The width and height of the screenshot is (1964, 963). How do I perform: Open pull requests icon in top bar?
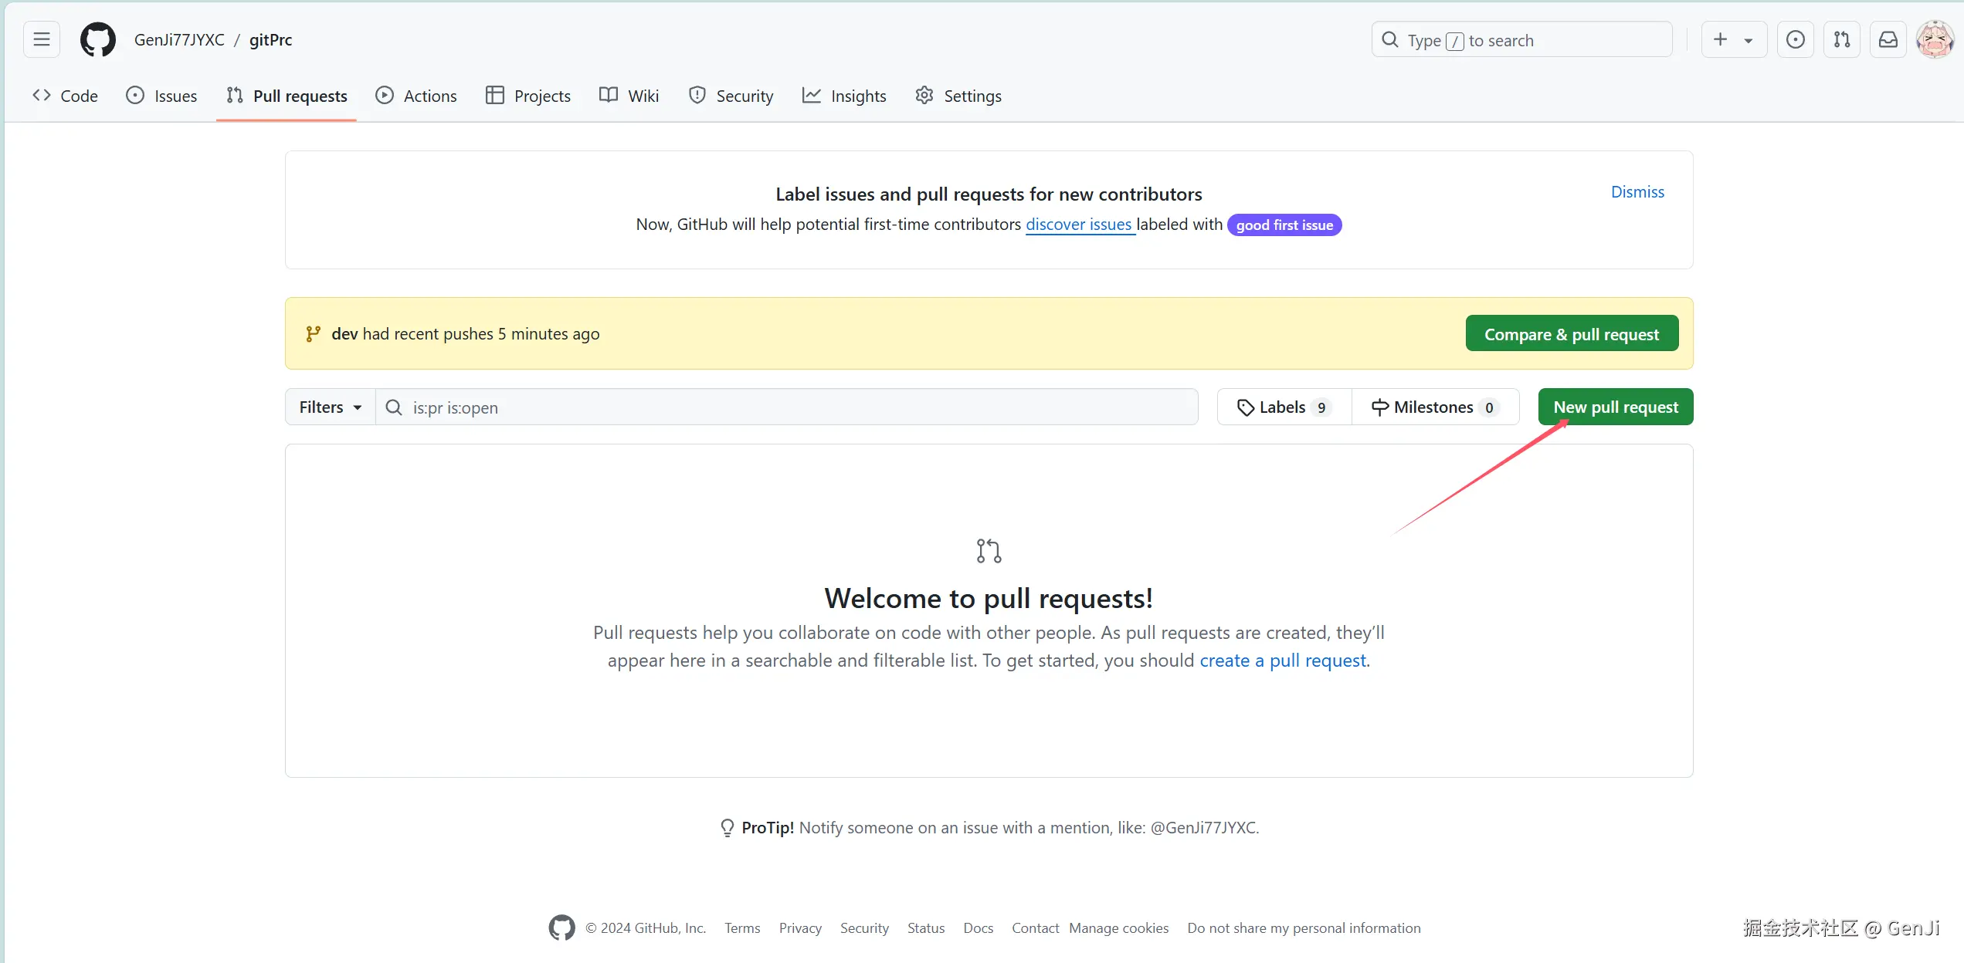click(1841, 39)
